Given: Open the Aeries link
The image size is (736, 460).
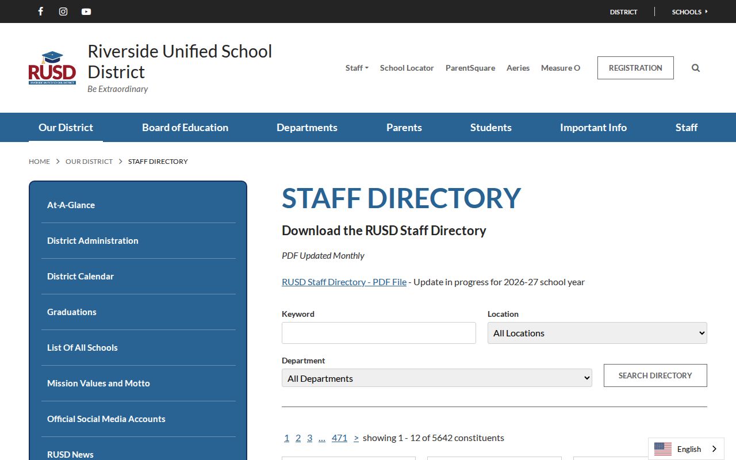Looking at the screenshot, I should pyautogui.click(x=518, y=68).
